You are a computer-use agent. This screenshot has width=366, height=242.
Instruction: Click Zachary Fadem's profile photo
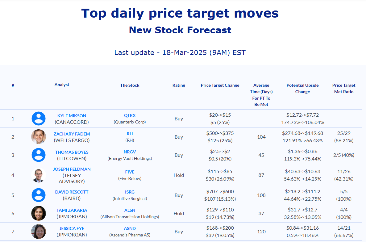click(39, 137)
